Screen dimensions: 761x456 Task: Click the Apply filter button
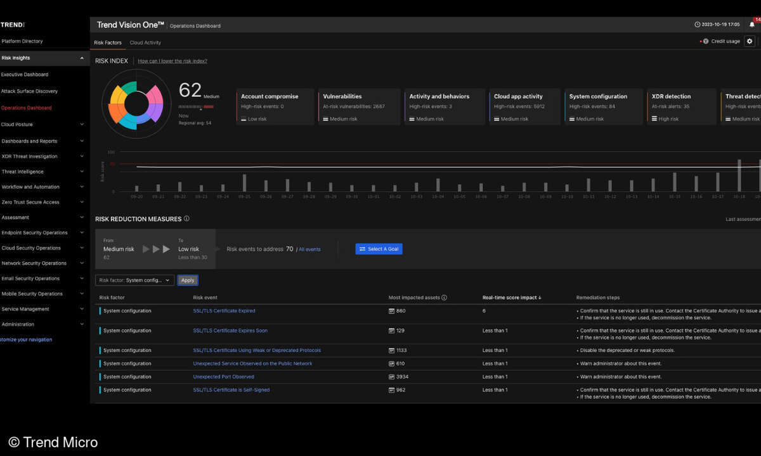pyautogui.click(x=188, y=280)
